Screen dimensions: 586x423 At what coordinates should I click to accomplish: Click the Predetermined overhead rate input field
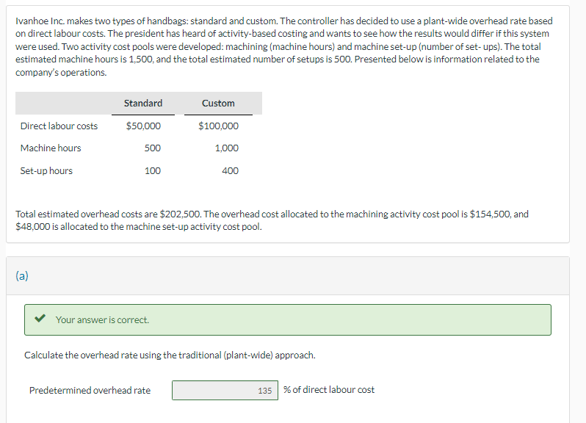225,390
